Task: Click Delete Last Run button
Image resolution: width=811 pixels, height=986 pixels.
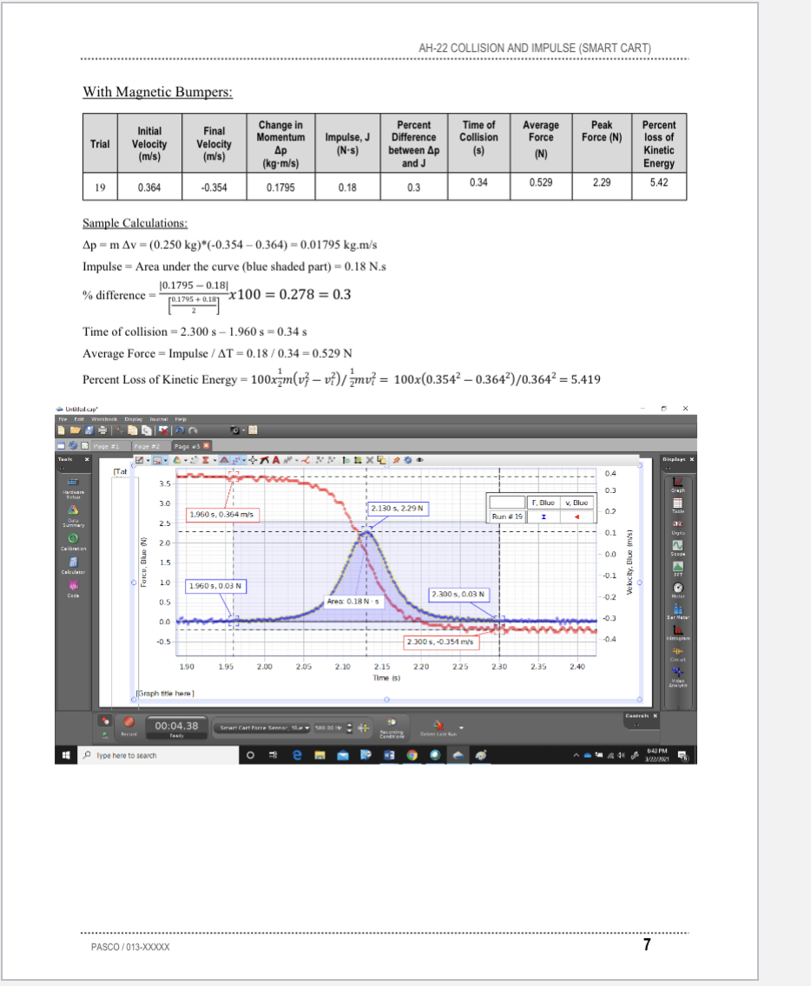Action: pyautogui.click(x=438, y=727)
